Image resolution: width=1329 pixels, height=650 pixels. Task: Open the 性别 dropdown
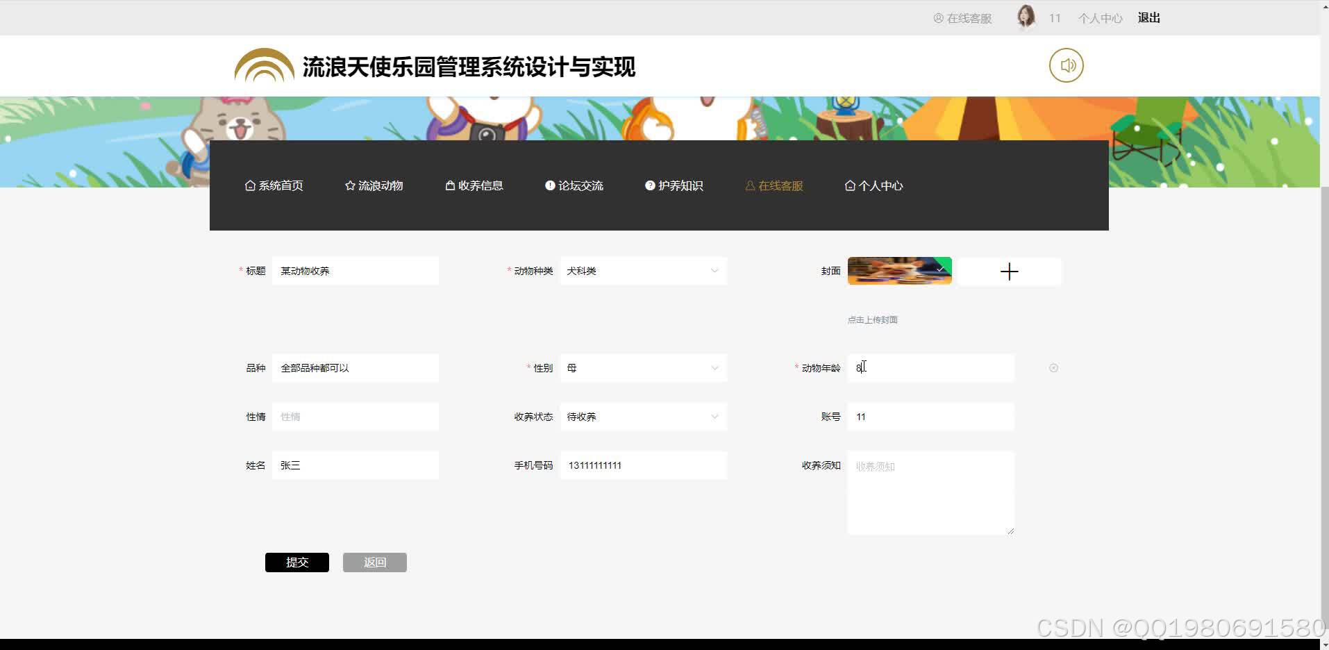point(714,367)
